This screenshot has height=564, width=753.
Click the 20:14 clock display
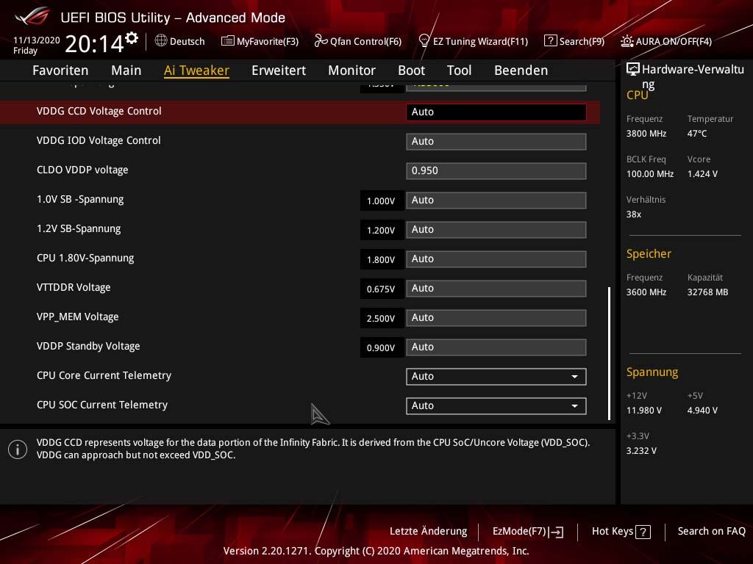tap(94, 44)
